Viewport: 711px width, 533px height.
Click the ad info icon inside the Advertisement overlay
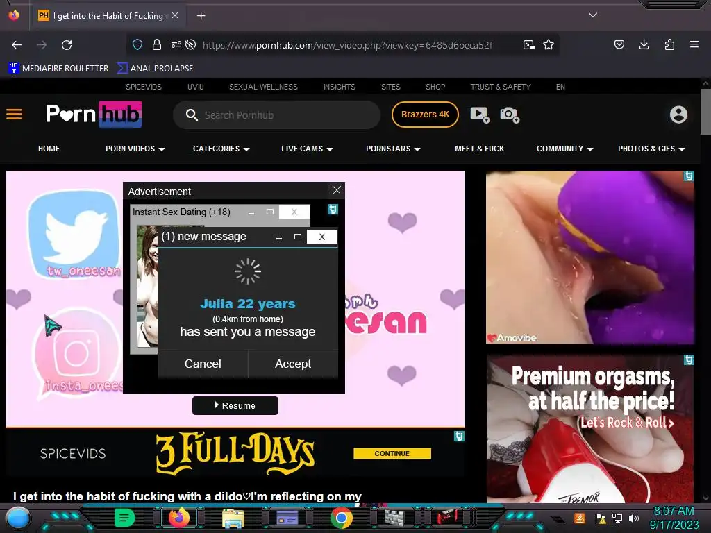333,209
